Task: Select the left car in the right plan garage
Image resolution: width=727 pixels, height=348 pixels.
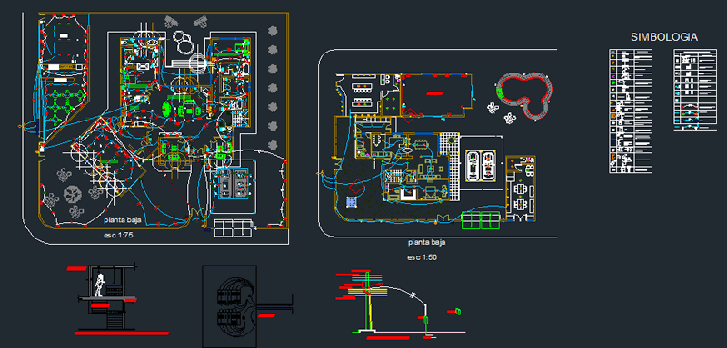Action: (x=473, y=166)
